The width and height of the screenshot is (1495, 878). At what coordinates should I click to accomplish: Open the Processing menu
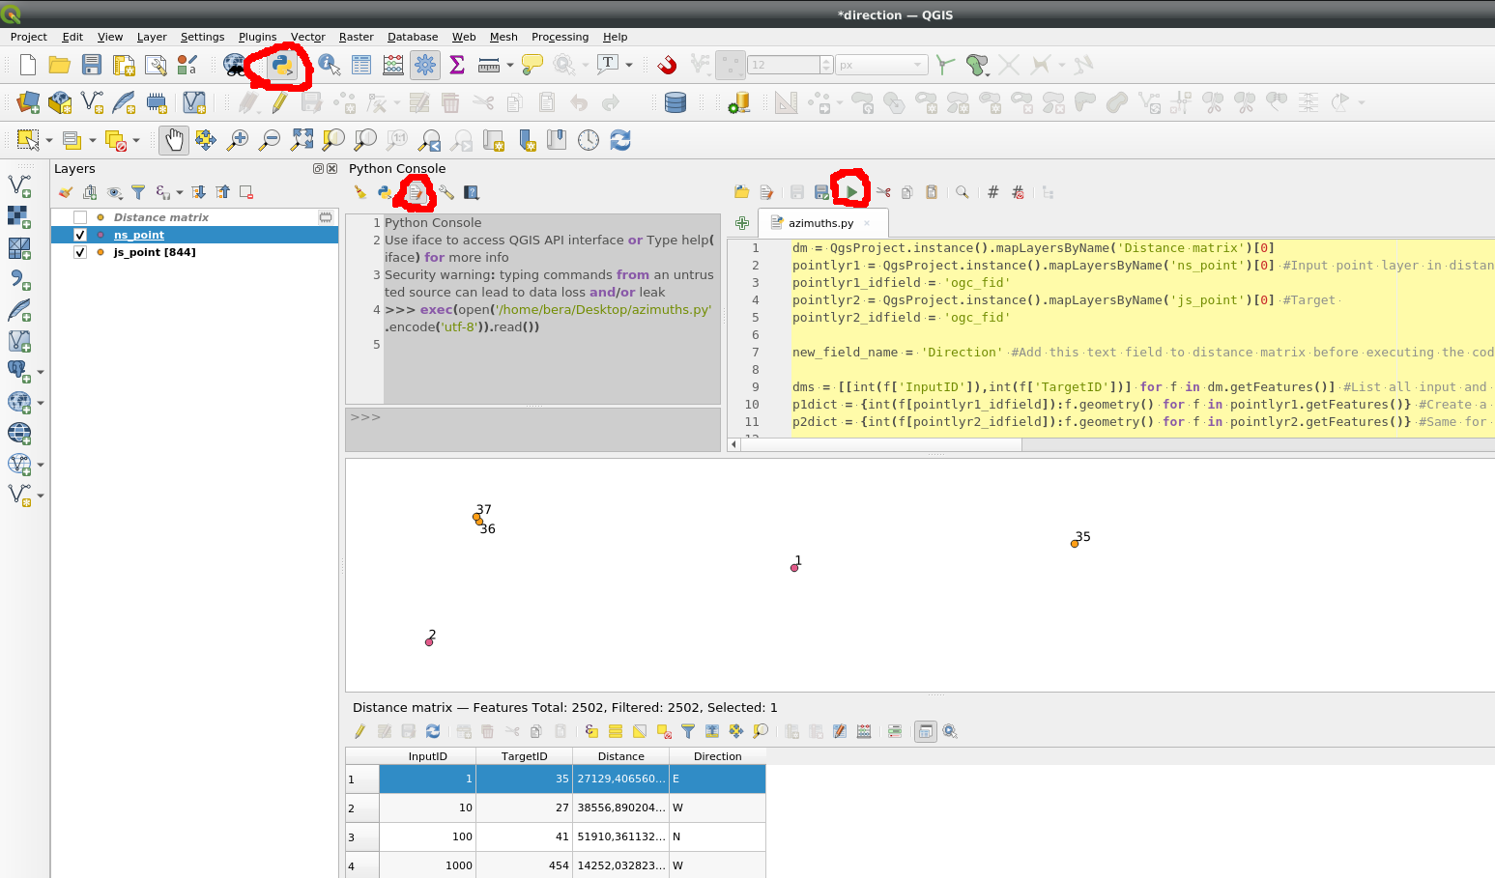560,37
